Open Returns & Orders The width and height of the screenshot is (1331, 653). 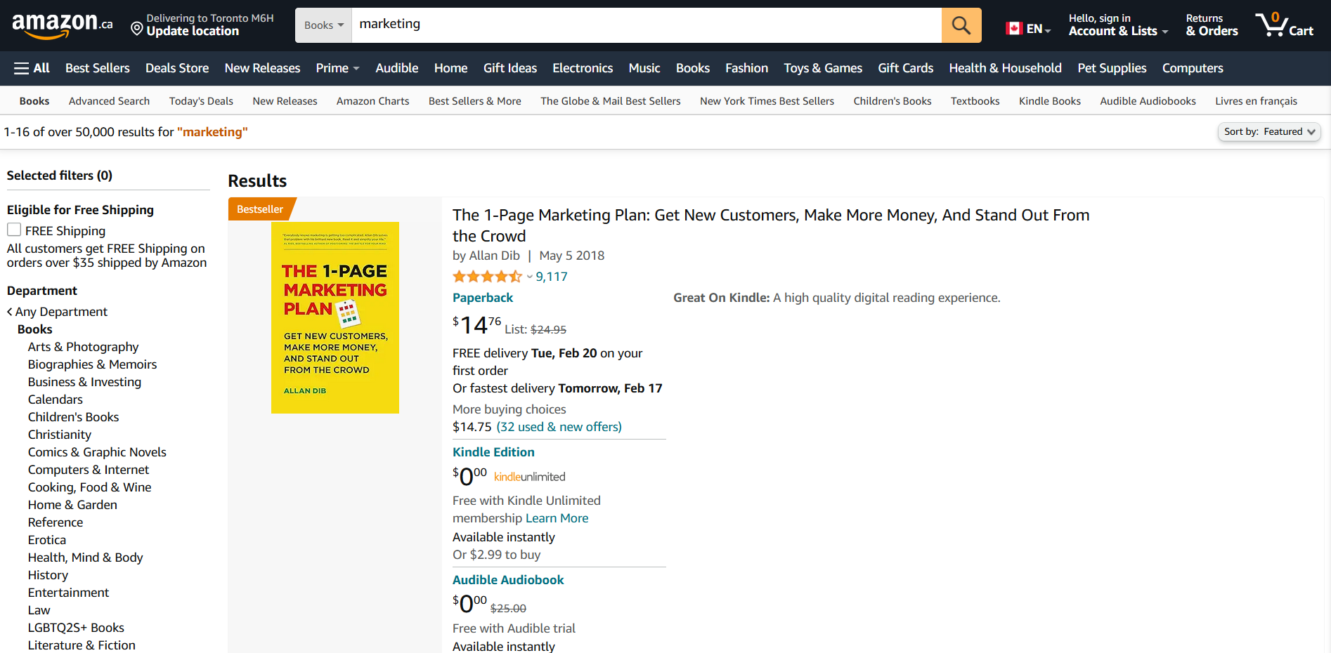click(x=1212, y=25)
